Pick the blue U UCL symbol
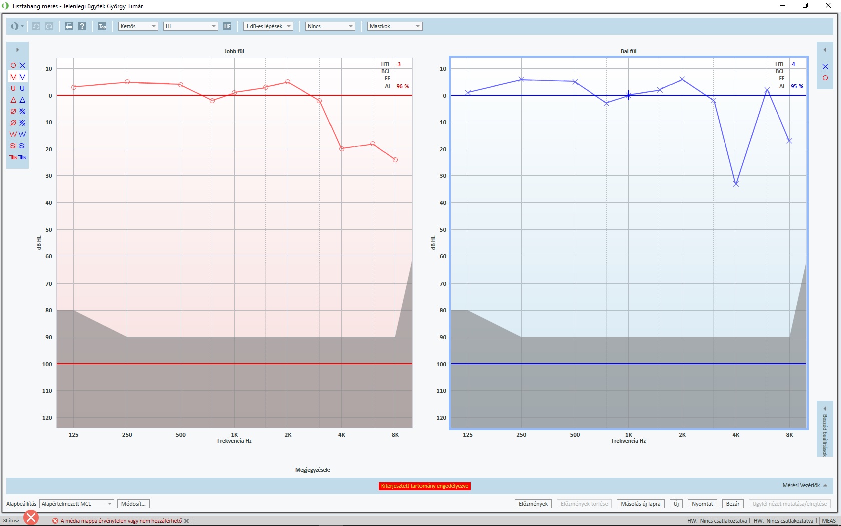 coord(22,88)
